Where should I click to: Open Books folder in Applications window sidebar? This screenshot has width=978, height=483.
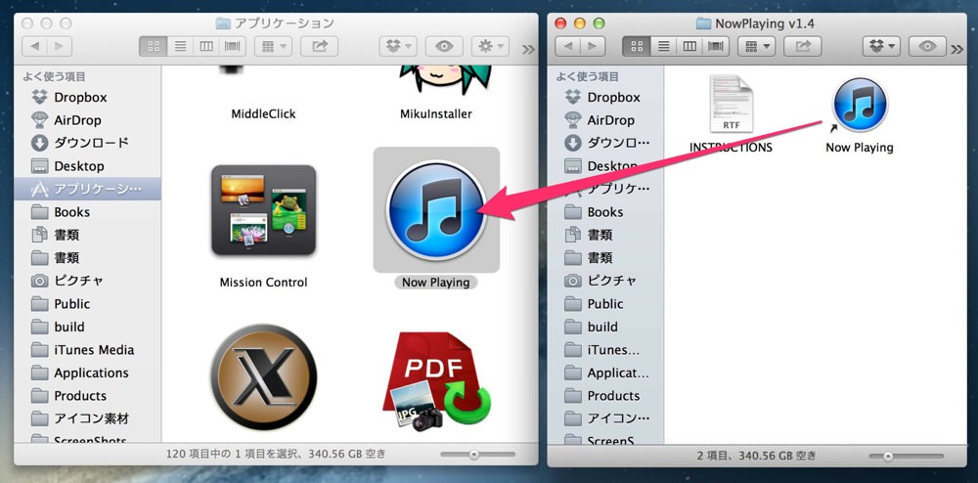pos(71,212)
